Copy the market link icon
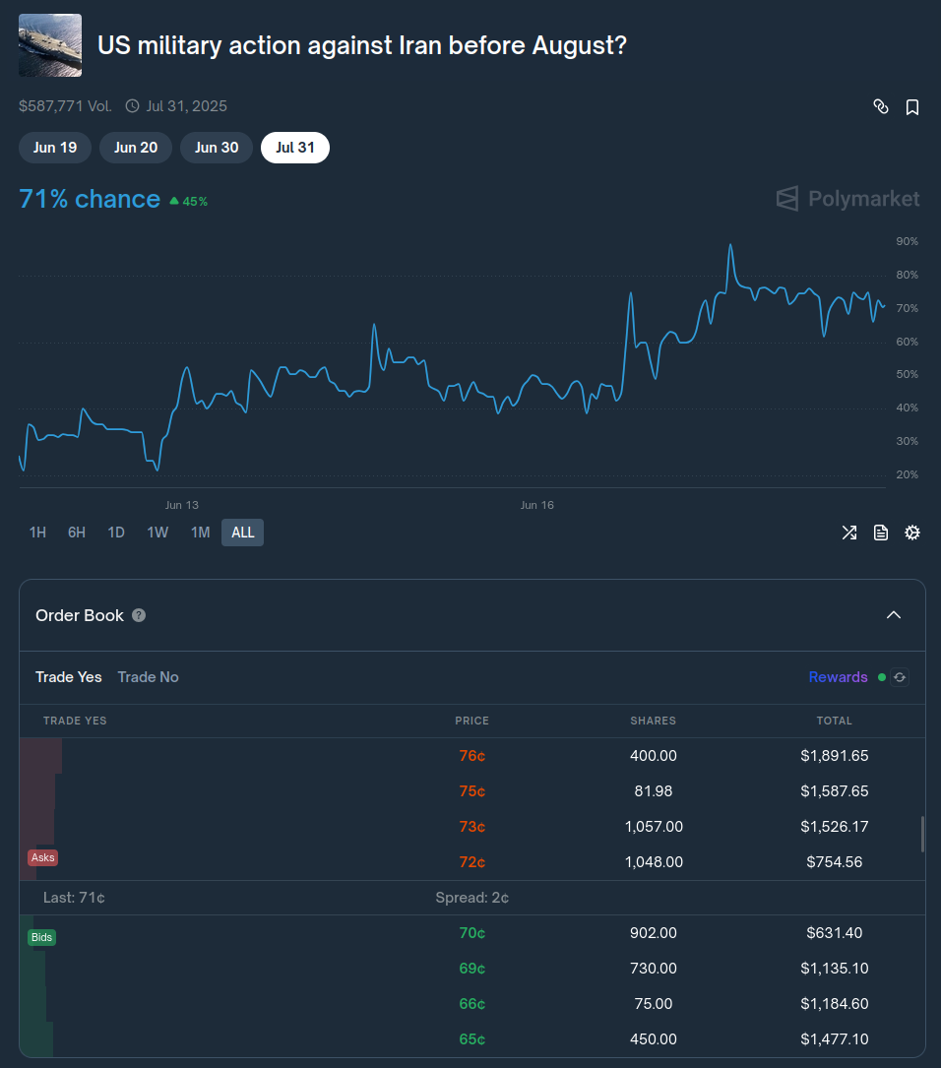 pos(880,107)
